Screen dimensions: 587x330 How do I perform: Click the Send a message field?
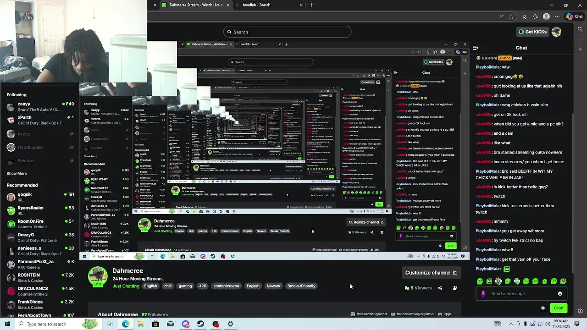pos(522,294)
